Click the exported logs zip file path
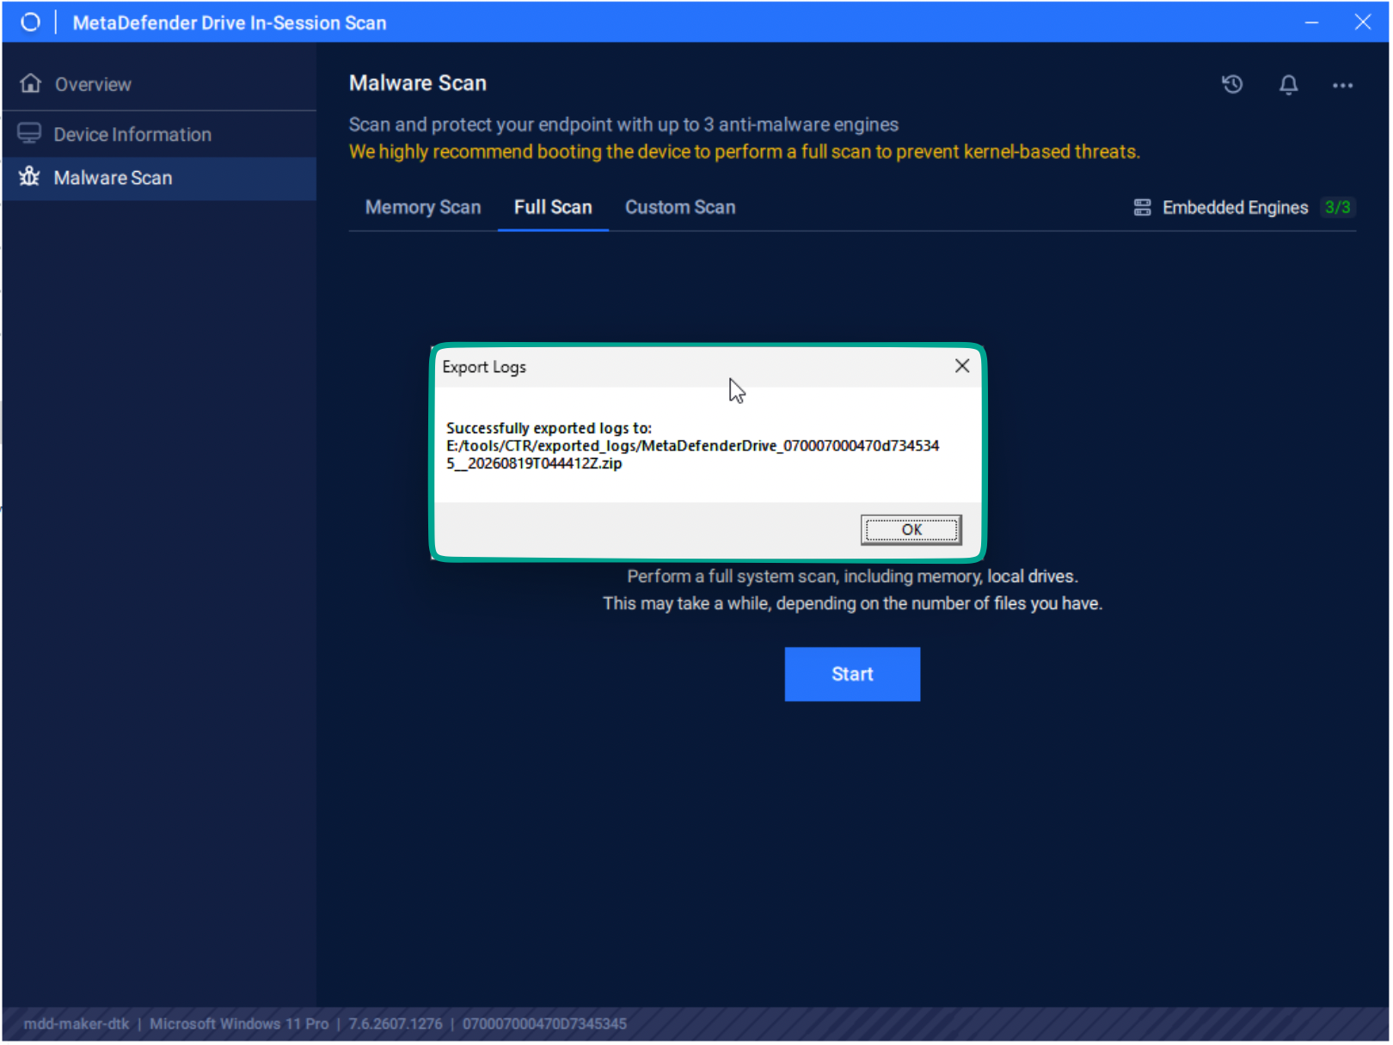Screen dimensions: 1393x1045 (693, 455)
